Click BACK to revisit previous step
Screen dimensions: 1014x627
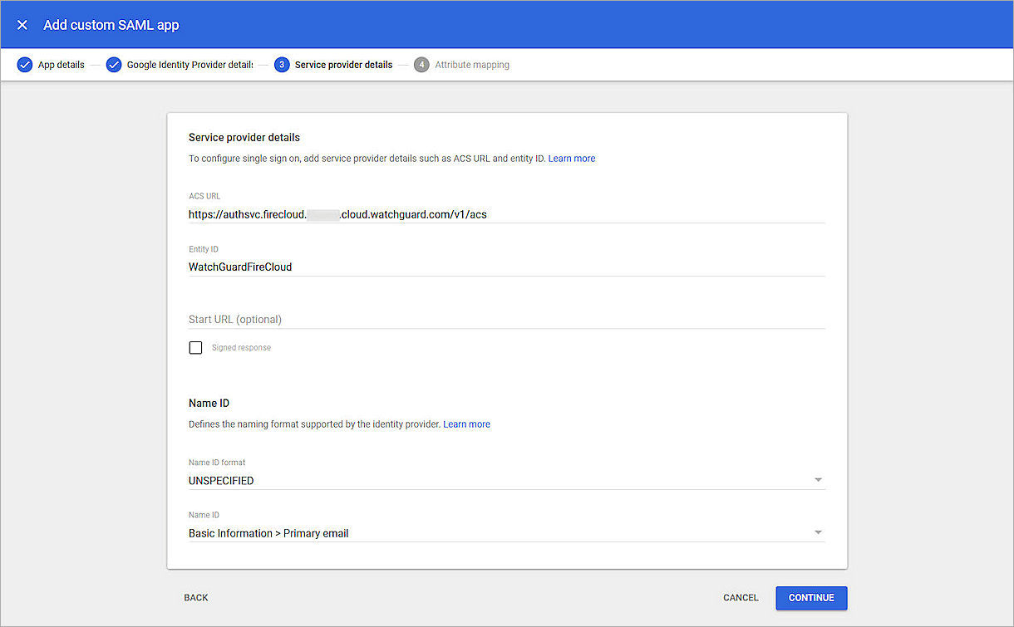click(196, 597)
